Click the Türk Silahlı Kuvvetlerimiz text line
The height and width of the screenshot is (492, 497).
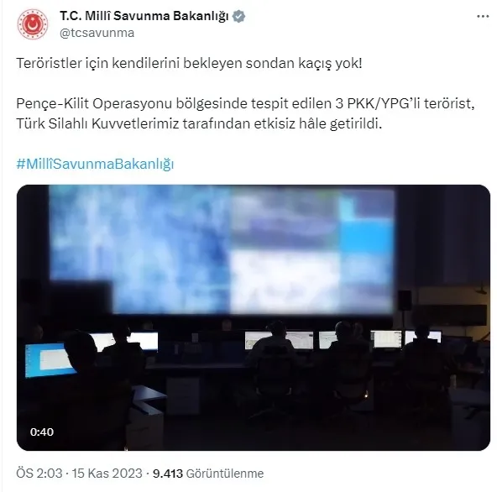point(199,124)
